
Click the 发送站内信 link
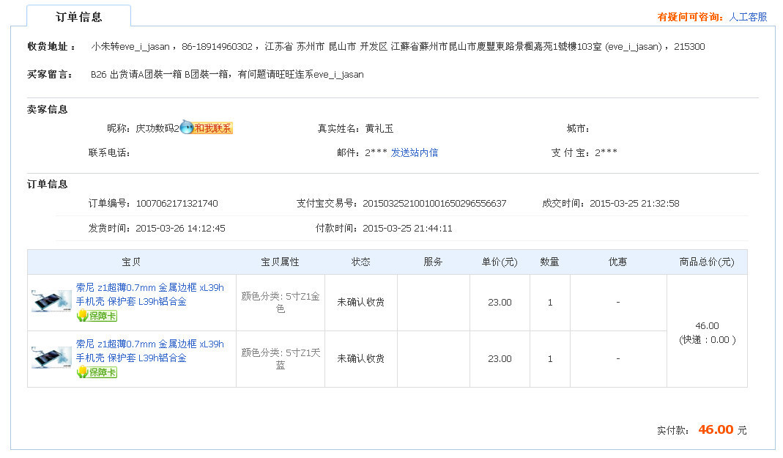click(x=414, y=152)
